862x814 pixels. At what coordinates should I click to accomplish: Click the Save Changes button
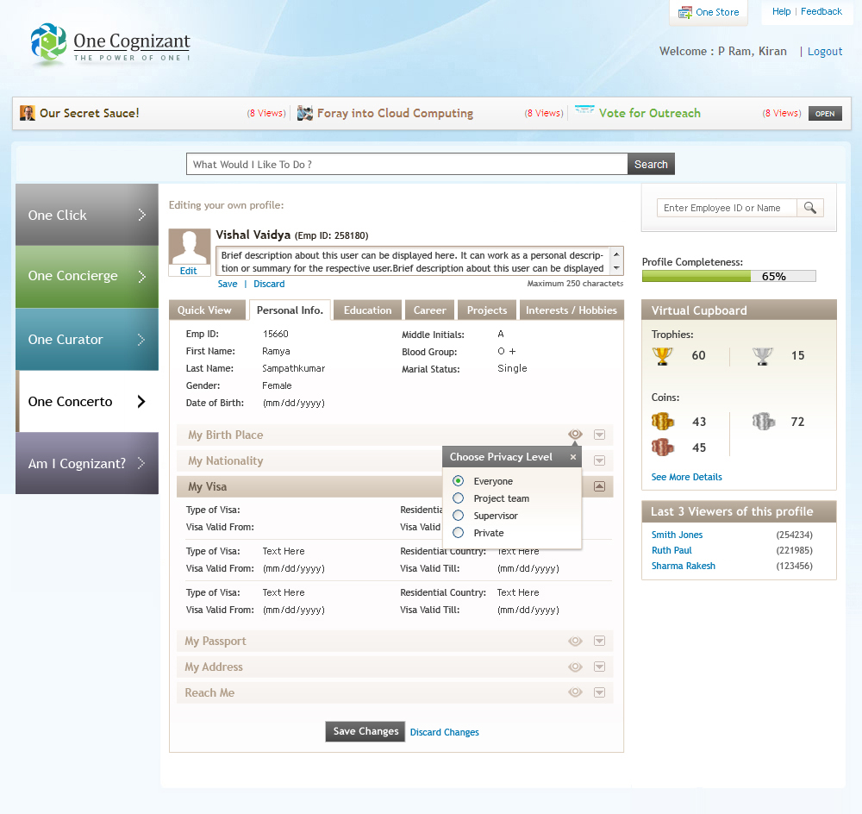[x=365, y=731]
